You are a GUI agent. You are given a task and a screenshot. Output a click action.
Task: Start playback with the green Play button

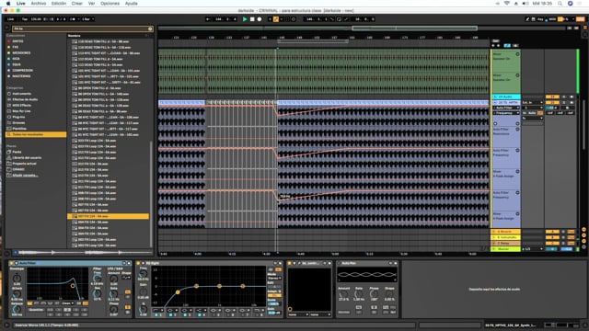point(245,19)
